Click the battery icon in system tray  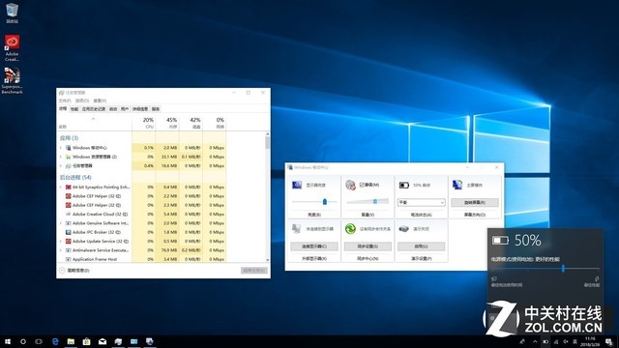(545, 341)
